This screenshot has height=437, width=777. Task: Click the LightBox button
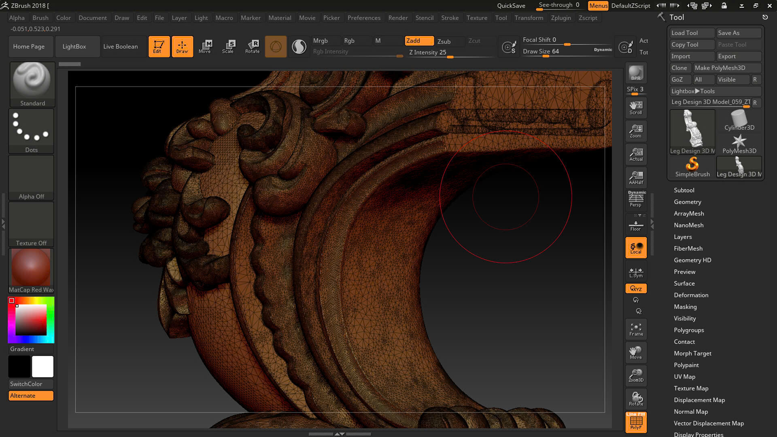[x=74, y=47]
